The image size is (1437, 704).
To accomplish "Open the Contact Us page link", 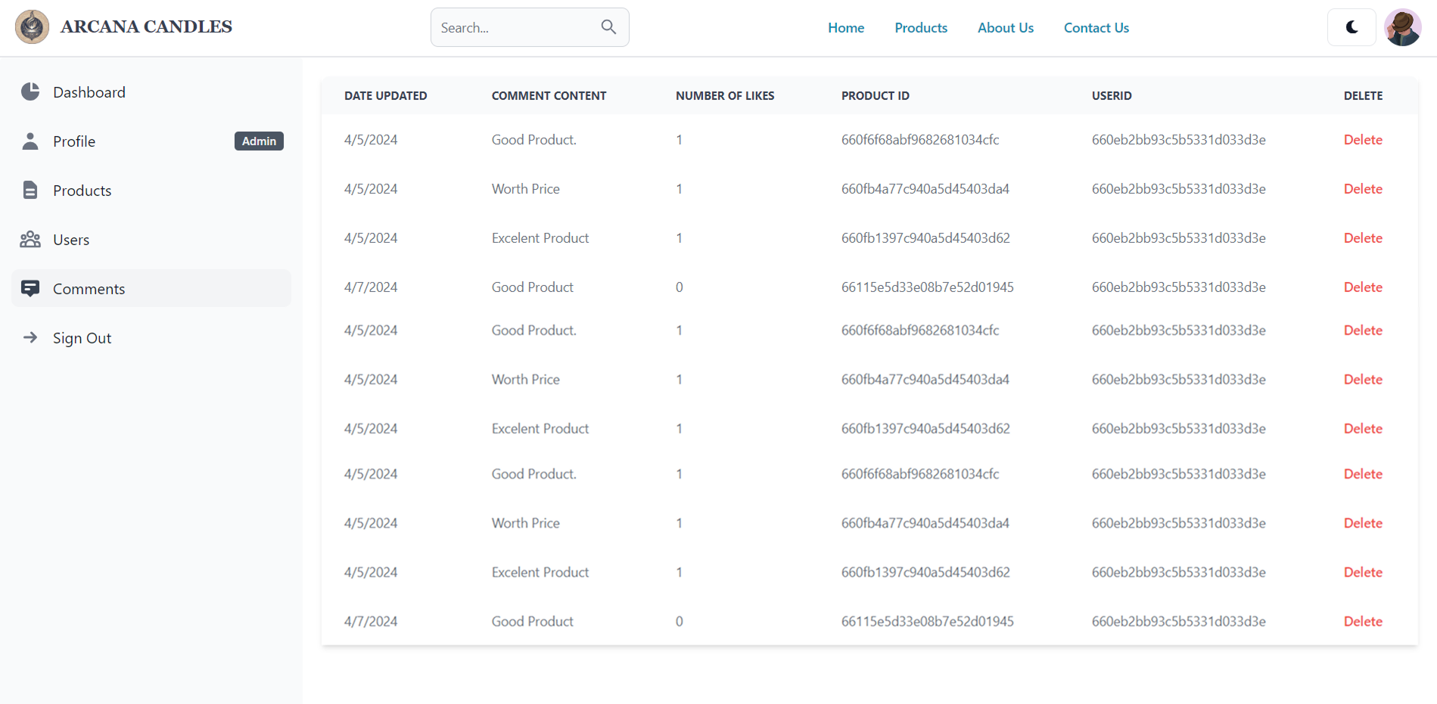I will (1096, 28).
